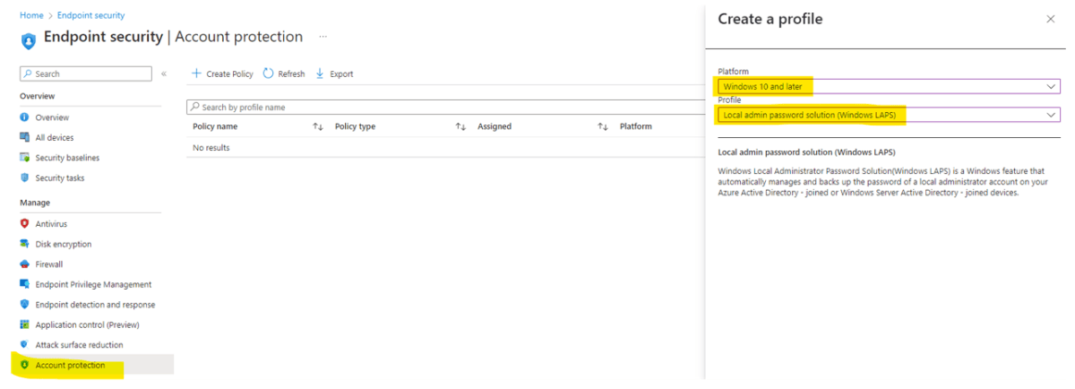Sort by Policy type column arrows
This screenshot has height=389, width=1075.
click(460, 126)
